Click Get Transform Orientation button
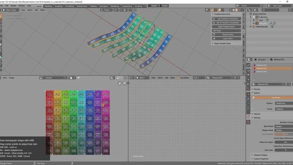293x165 pixels. [227, 19]
